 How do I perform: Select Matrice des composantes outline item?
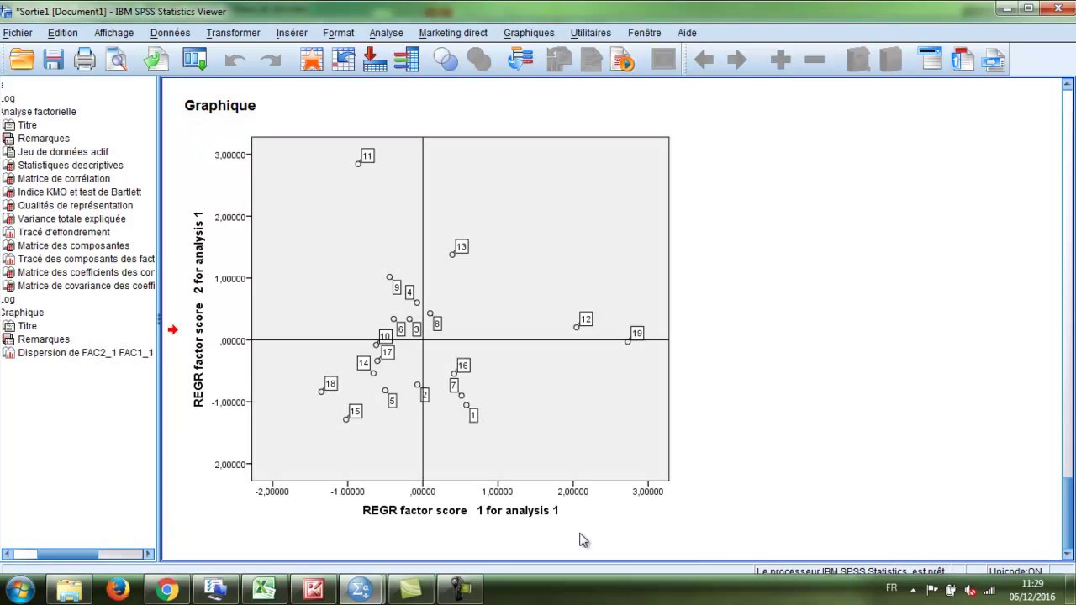73,246
